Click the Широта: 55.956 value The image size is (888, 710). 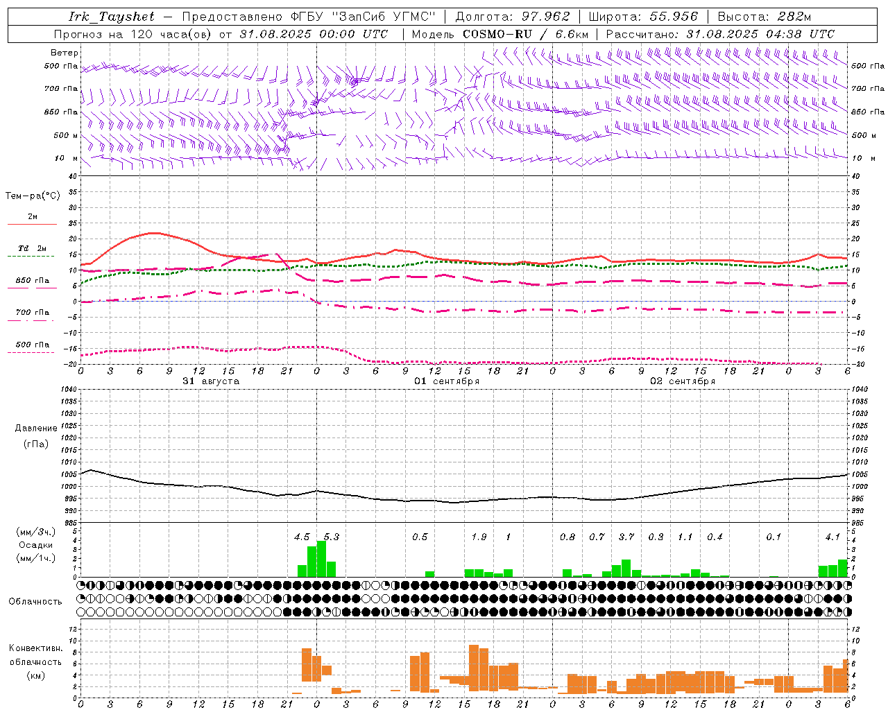tap(643, 17)
